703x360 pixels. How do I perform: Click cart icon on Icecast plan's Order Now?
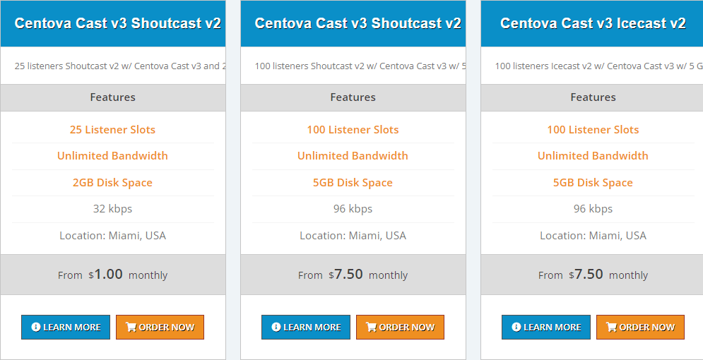612,328
